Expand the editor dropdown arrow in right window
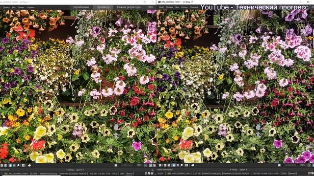Viewport: 314px width, 176px height. click(x=197, y=166)
